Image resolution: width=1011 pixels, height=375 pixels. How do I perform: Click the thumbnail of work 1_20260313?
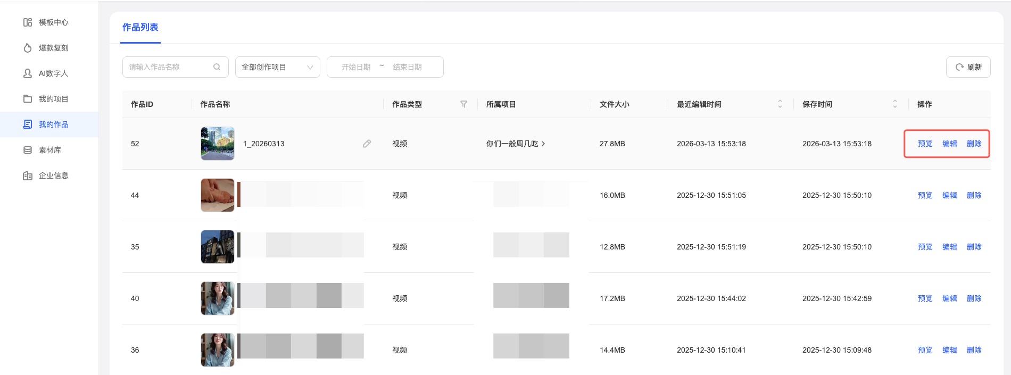(x=218, y=144)
